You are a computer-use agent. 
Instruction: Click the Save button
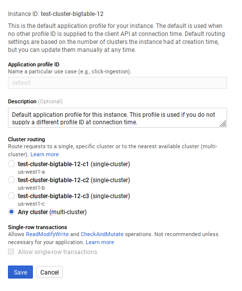pyautogui.click(x=20, y=272)
